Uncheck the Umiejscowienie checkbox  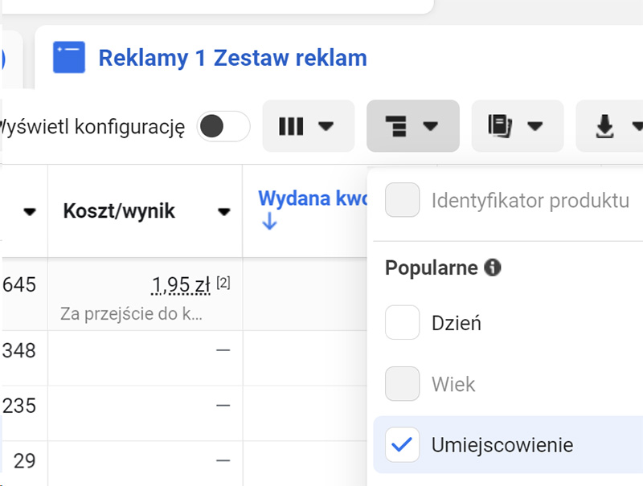[402, 444]
